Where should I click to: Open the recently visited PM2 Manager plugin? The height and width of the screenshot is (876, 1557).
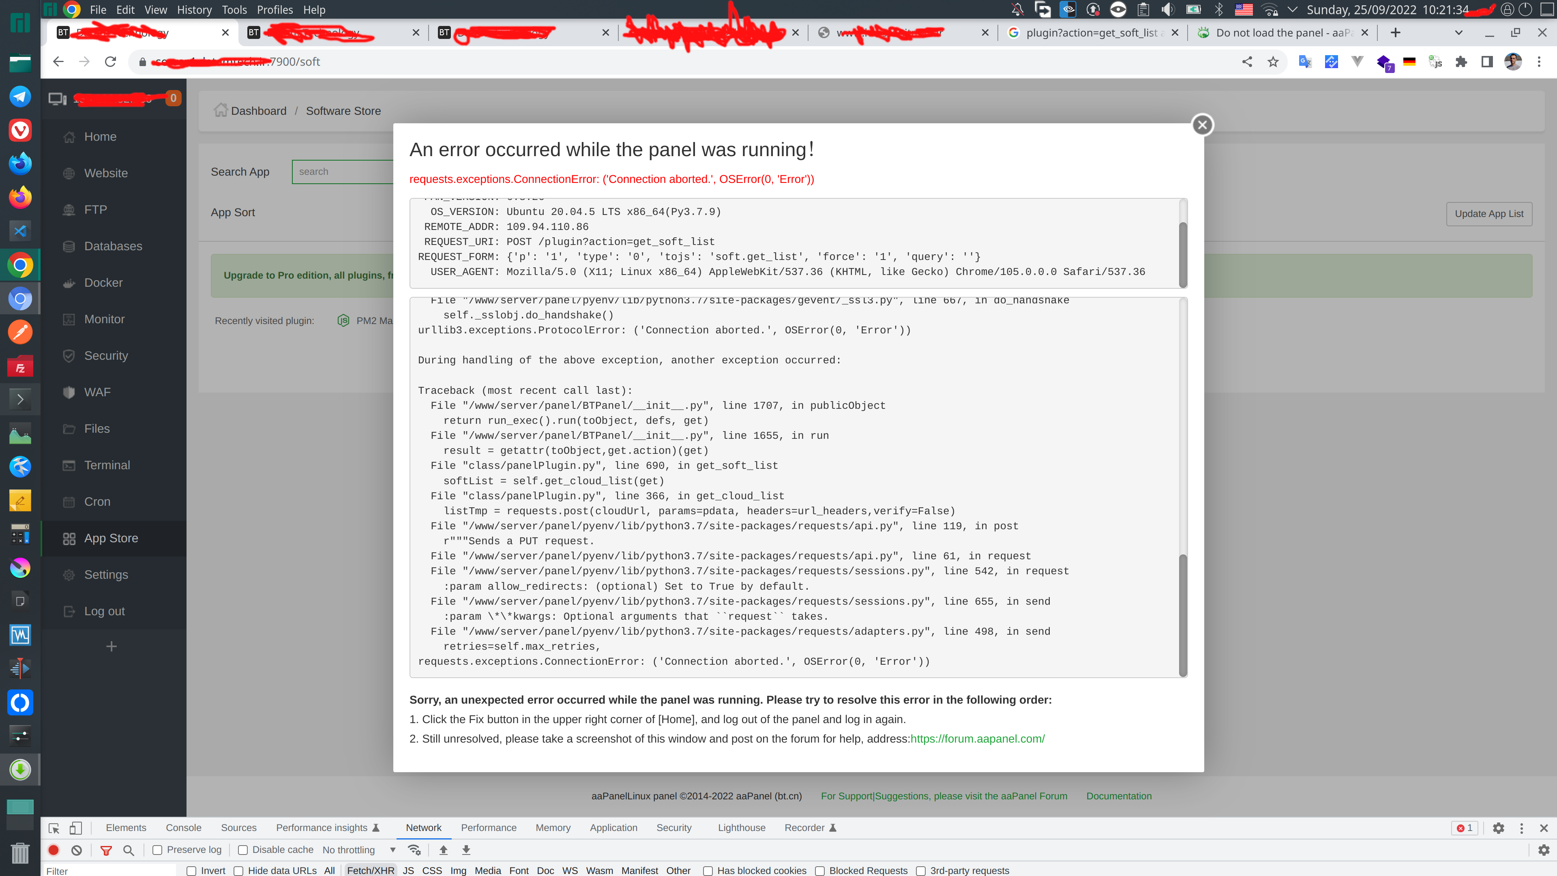[365, 321]
